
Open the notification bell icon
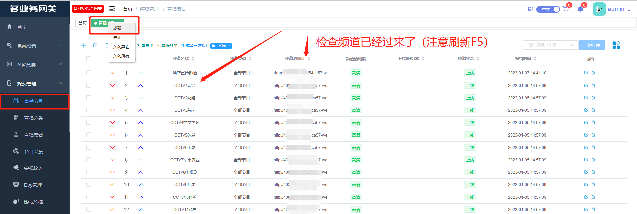coord(580,9)
